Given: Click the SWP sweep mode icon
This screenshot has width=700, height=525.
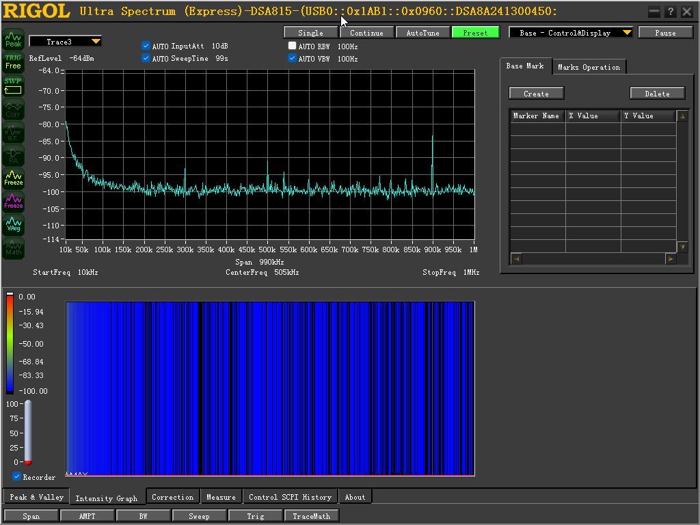Looking at the screenshot, I should coord(14,85).
